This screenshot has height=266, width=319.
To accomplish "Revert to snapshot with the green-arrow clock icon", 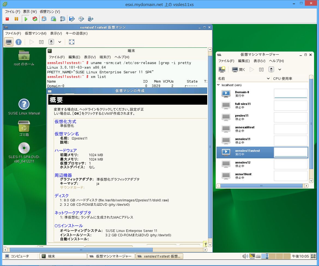I will pos(53,19).
